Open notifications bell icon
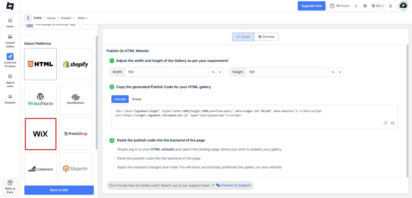 tap(391, 6)
